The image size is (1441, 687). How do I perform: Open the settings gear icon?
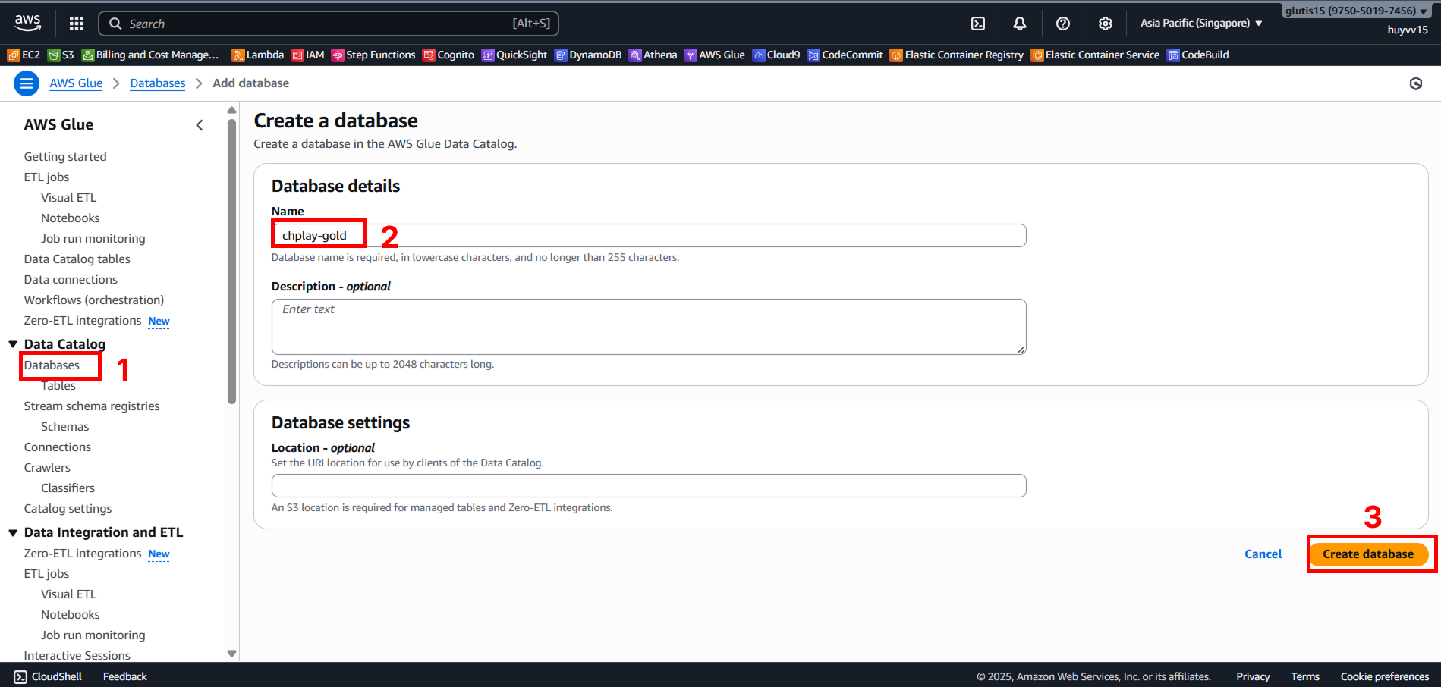click(x=1106, y=24)
